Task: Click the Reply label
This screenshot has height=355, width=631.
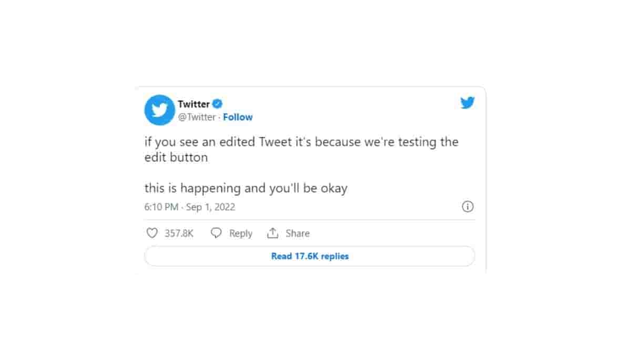Action: 241,234
